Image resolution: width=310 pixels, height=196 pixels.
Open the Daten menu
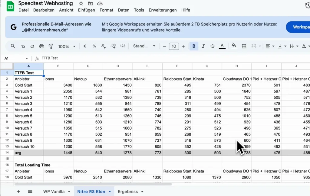point(124,10)
